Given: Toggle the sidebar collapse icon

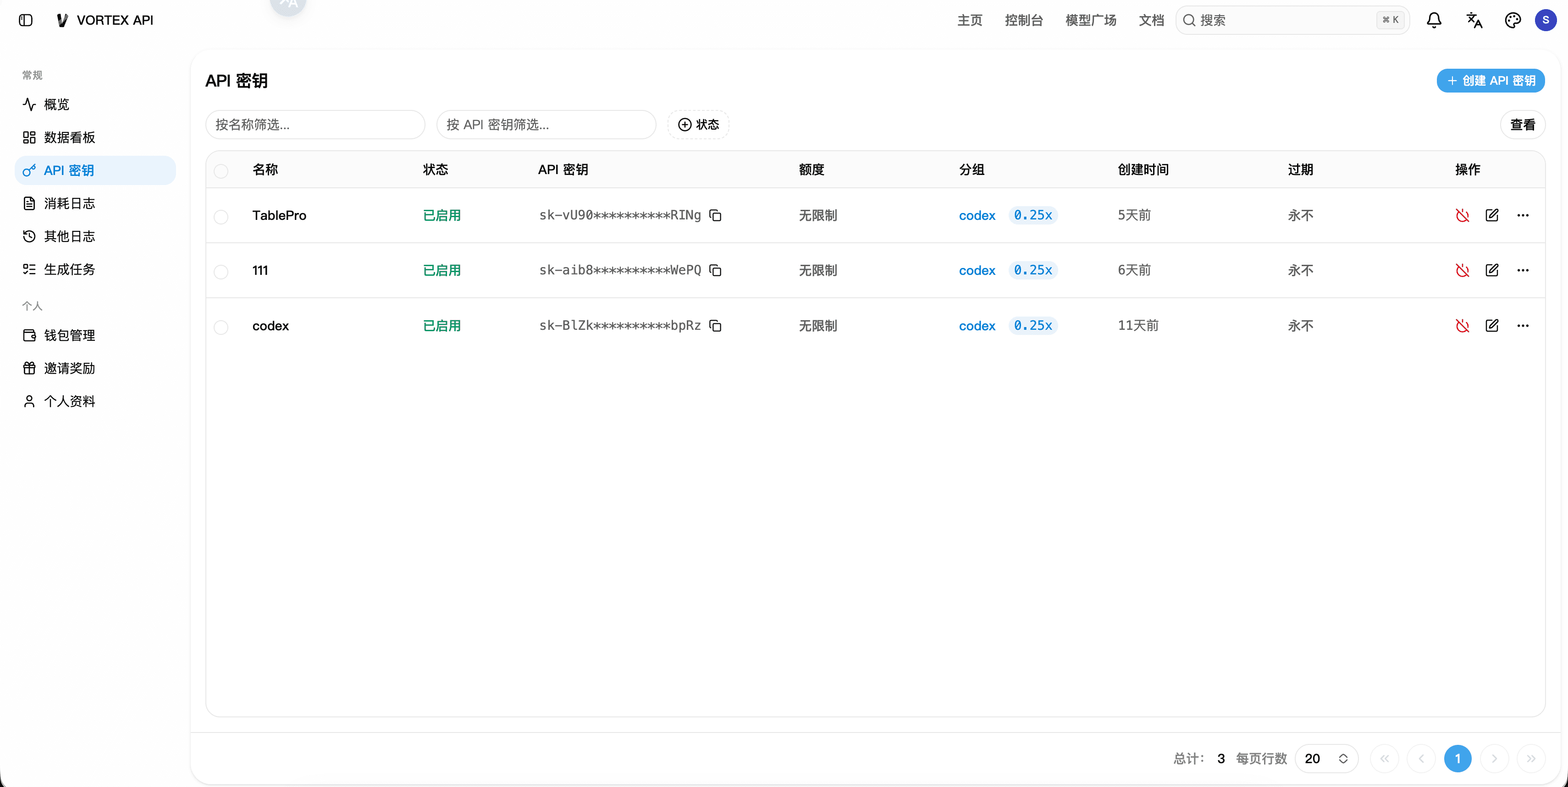Looking at the screenshot, I should pos(26,20).
